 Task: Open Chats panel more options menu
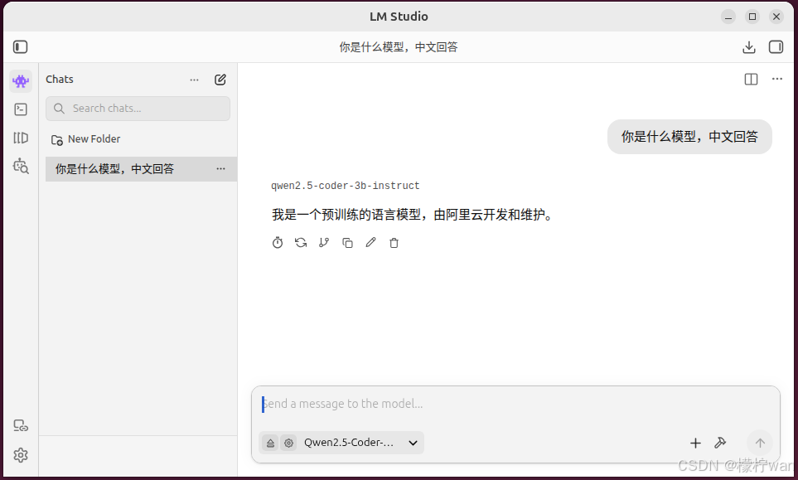tap(195, 80)
